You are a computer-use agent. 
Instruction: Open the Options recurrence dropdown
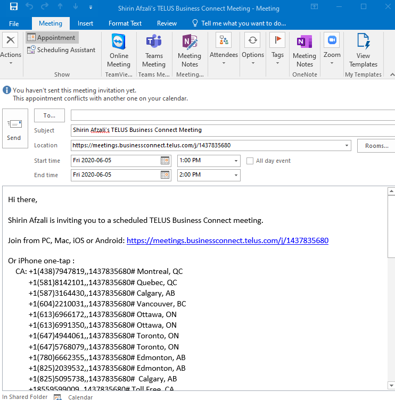[253, 48]
